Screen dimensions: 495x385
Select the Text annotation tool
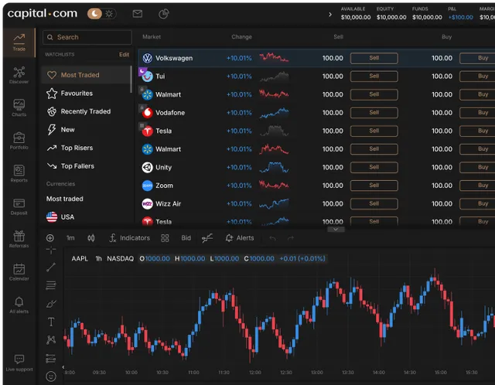[51, 322]
